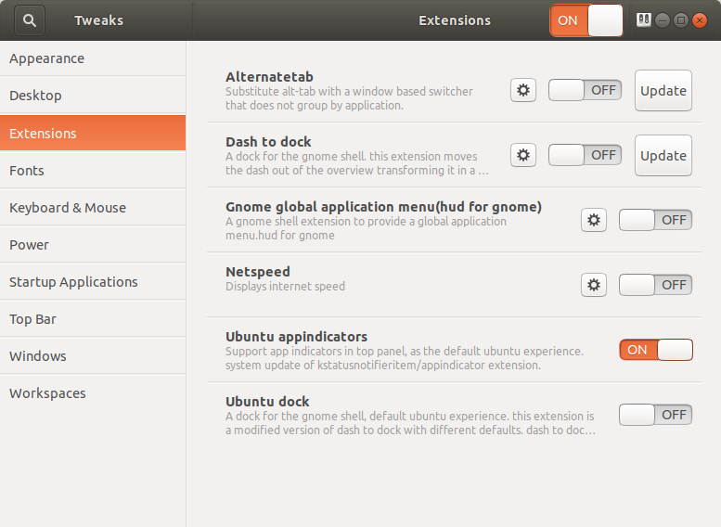The width and height of the screenshot is (721, 527).
Task: Close the Tweaks window
Action: coord(700,20)
